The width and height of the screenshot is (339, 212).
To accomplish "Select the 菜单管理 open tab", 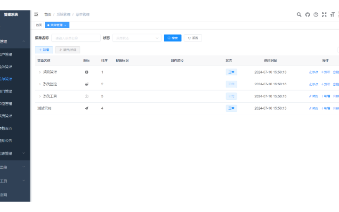I will [x=56, y=25].
